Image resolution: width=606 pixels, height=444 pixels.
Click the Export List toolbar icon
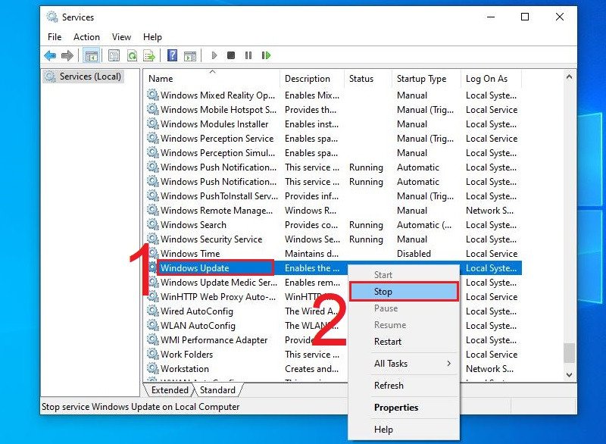pyautogui.click(x=150, y=55)
